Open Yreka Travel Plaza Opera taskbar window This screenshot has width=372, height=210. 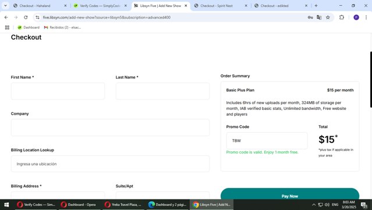coord(123,205)
